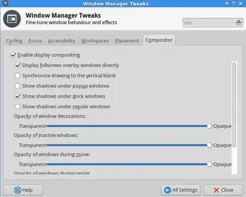Click the Window Manager Tweaks header icon
The image size is (246, 197).
pos(12,19)
